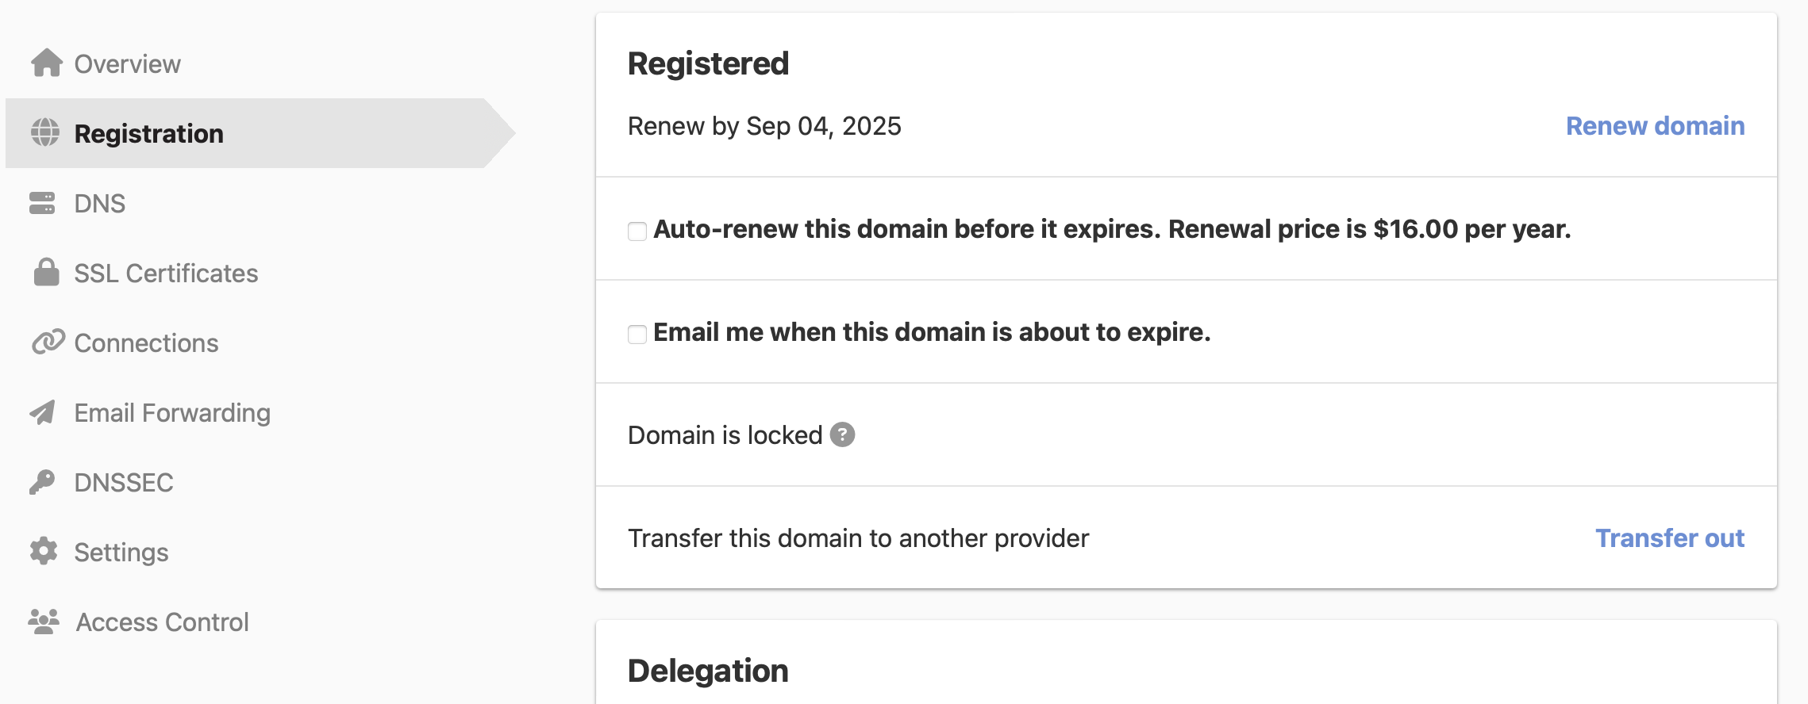Click the globe icon beside Registration

coord(45,132)
